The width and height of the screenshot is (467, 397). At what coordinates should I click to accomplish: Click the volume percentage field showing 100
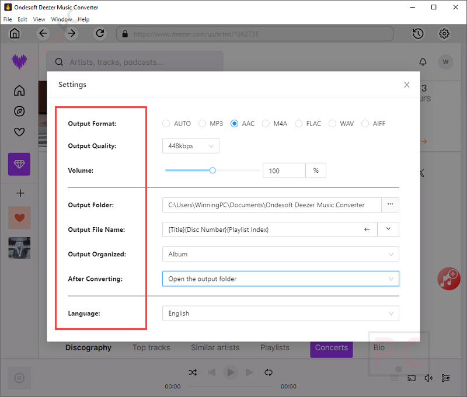pos(284,170)
